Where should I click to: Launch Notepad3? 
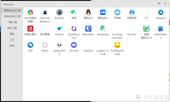point(103,29)
